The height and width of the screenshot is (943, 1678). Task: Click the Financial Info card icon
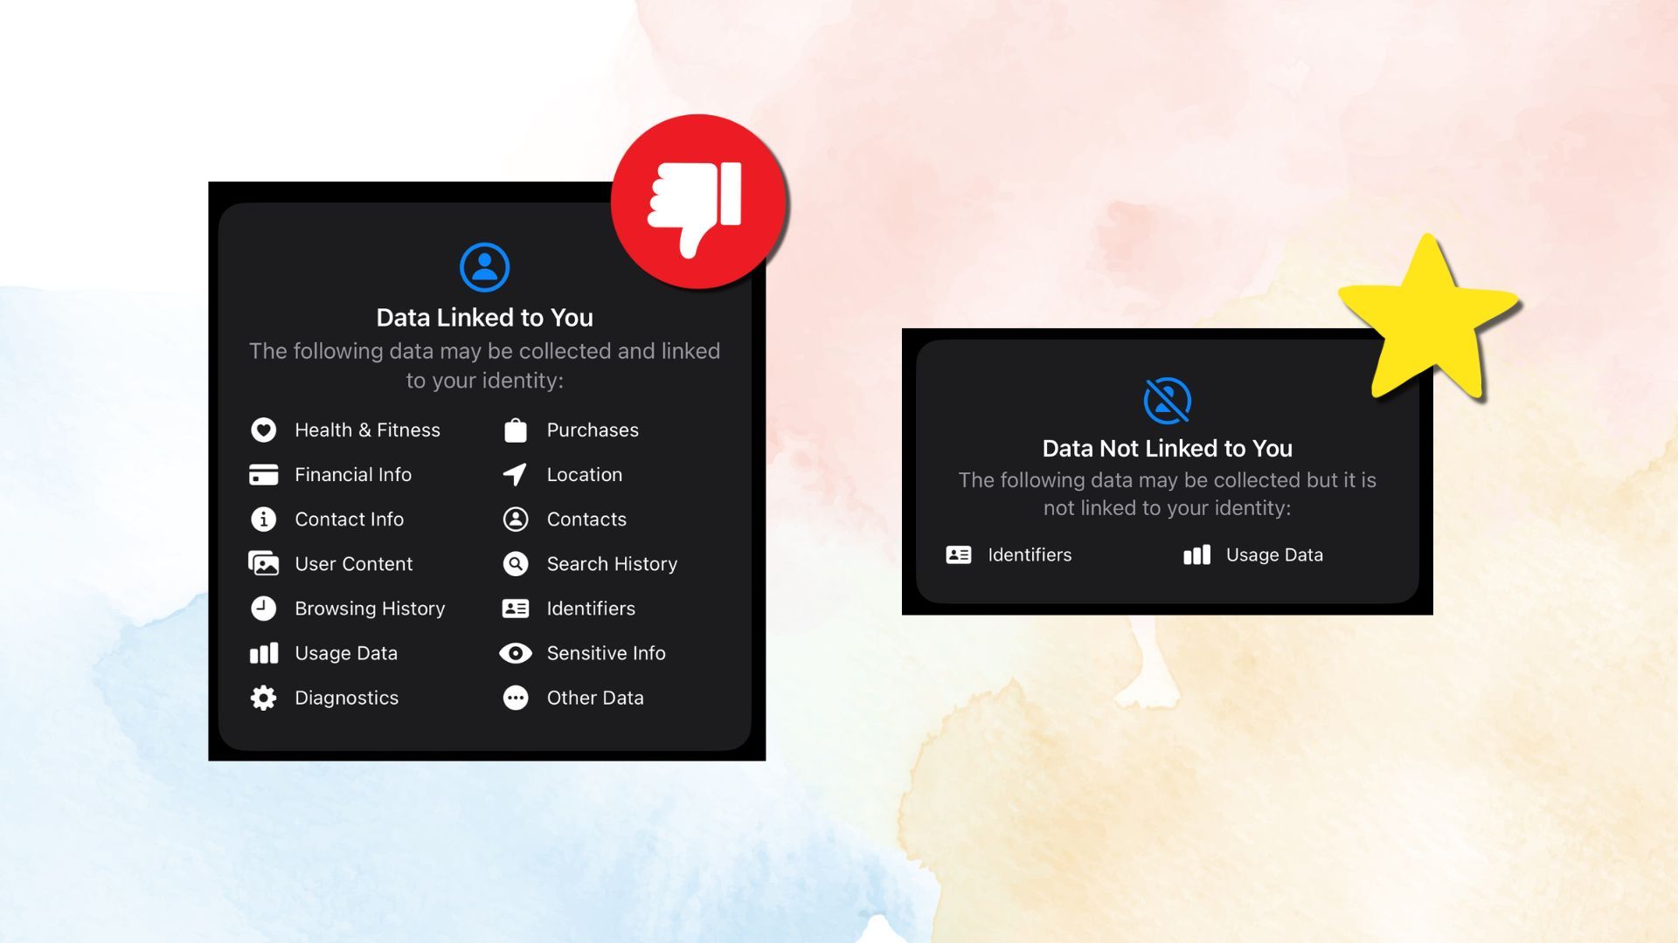coord(263,474)
